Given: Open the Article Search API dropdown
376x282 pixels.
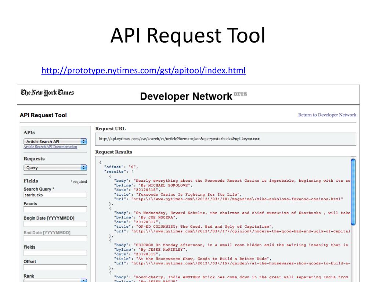Looking at the screenshot, I should click(x=55, y=141).
